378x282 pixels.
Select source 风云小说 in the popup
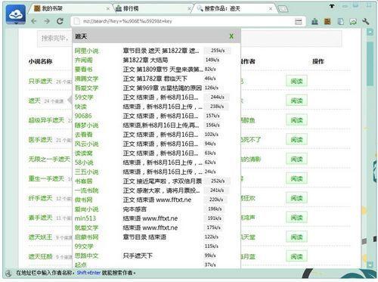(86, 144)
